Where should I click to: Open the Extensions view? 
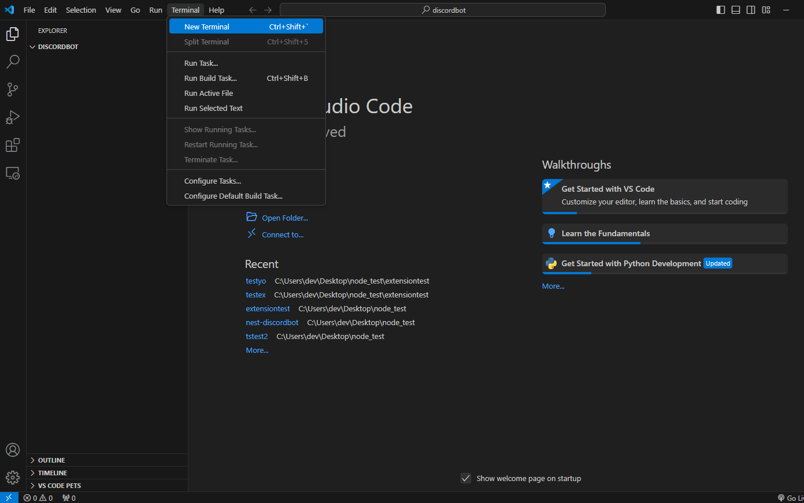13,145
